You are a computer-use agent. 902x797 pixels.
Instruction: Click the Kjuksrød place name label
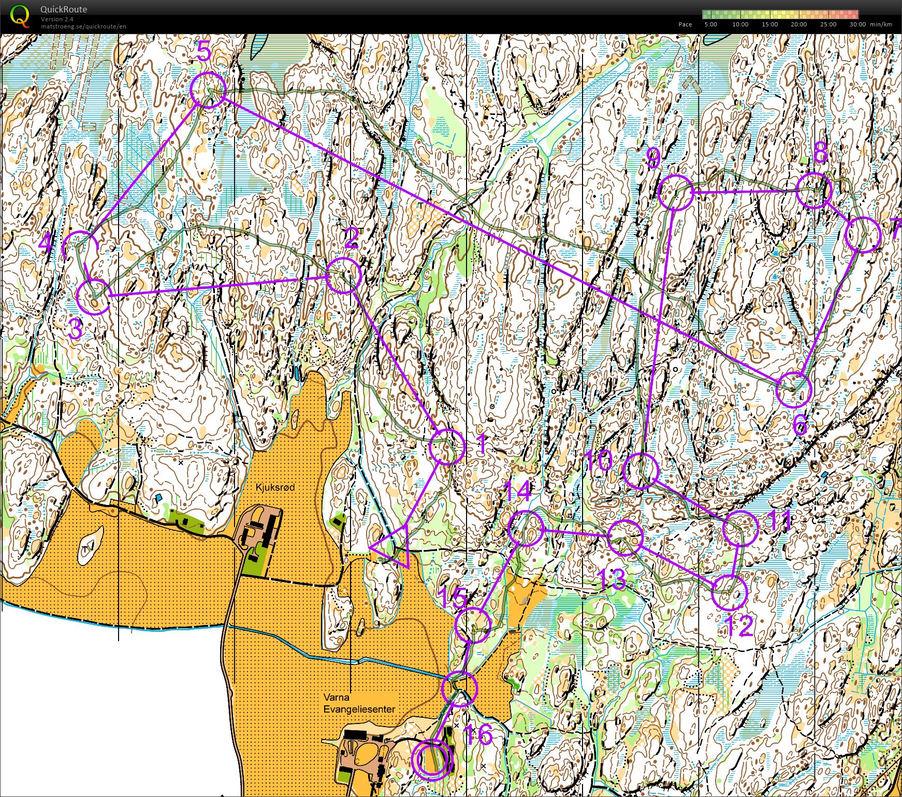275,487
